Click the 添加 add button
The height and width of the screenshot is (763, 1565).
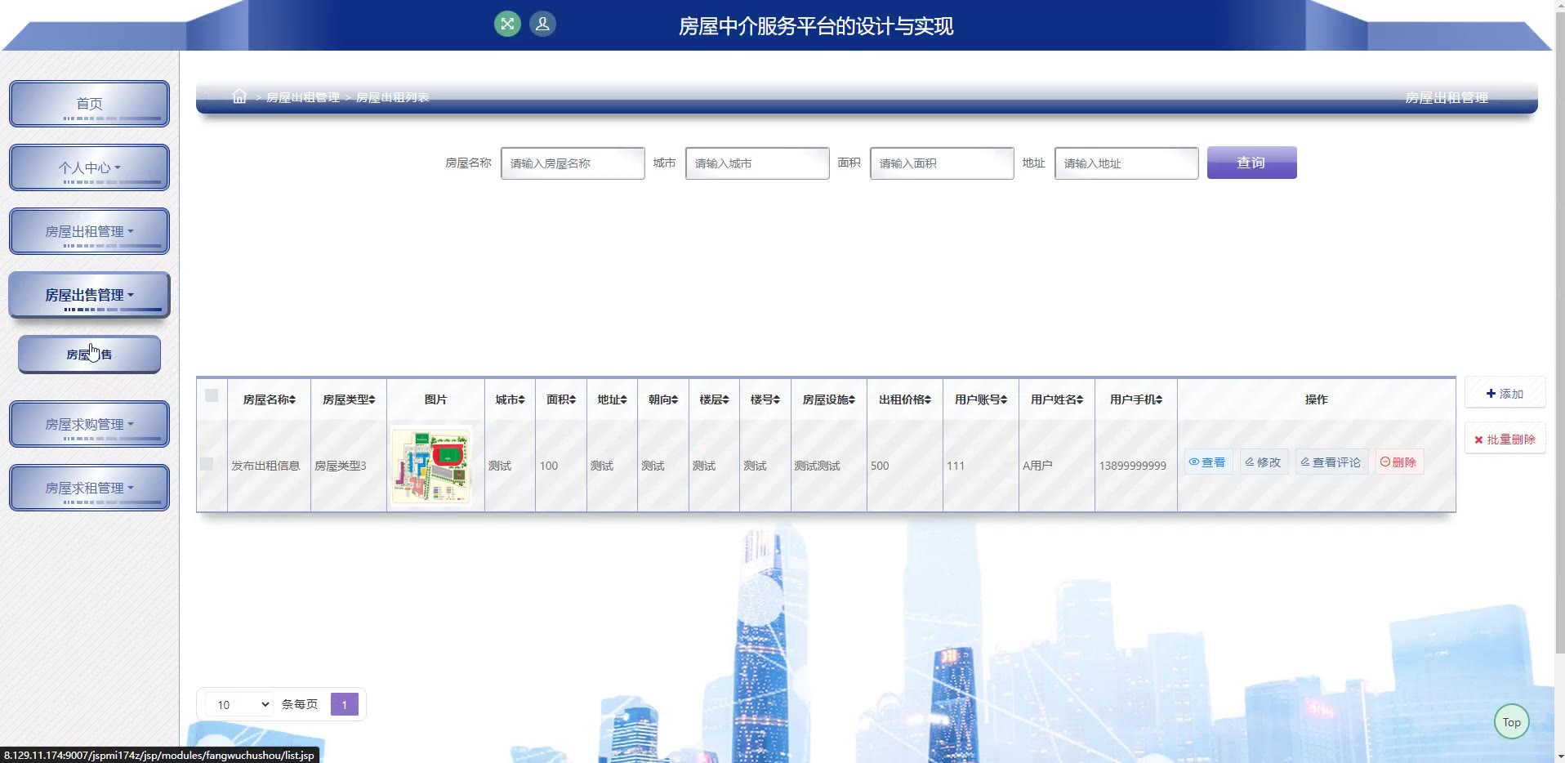[1505, 393]
